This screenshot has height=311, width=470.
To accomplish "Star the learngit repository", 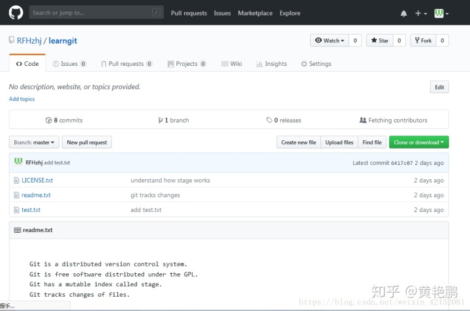I will tap(379, 40).
